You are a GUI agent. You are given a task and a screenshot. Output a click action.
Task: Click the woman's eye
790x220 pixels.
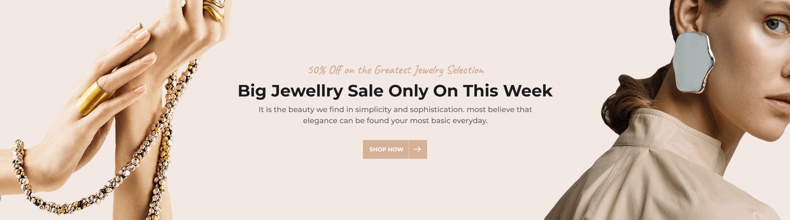pos(774,25)
